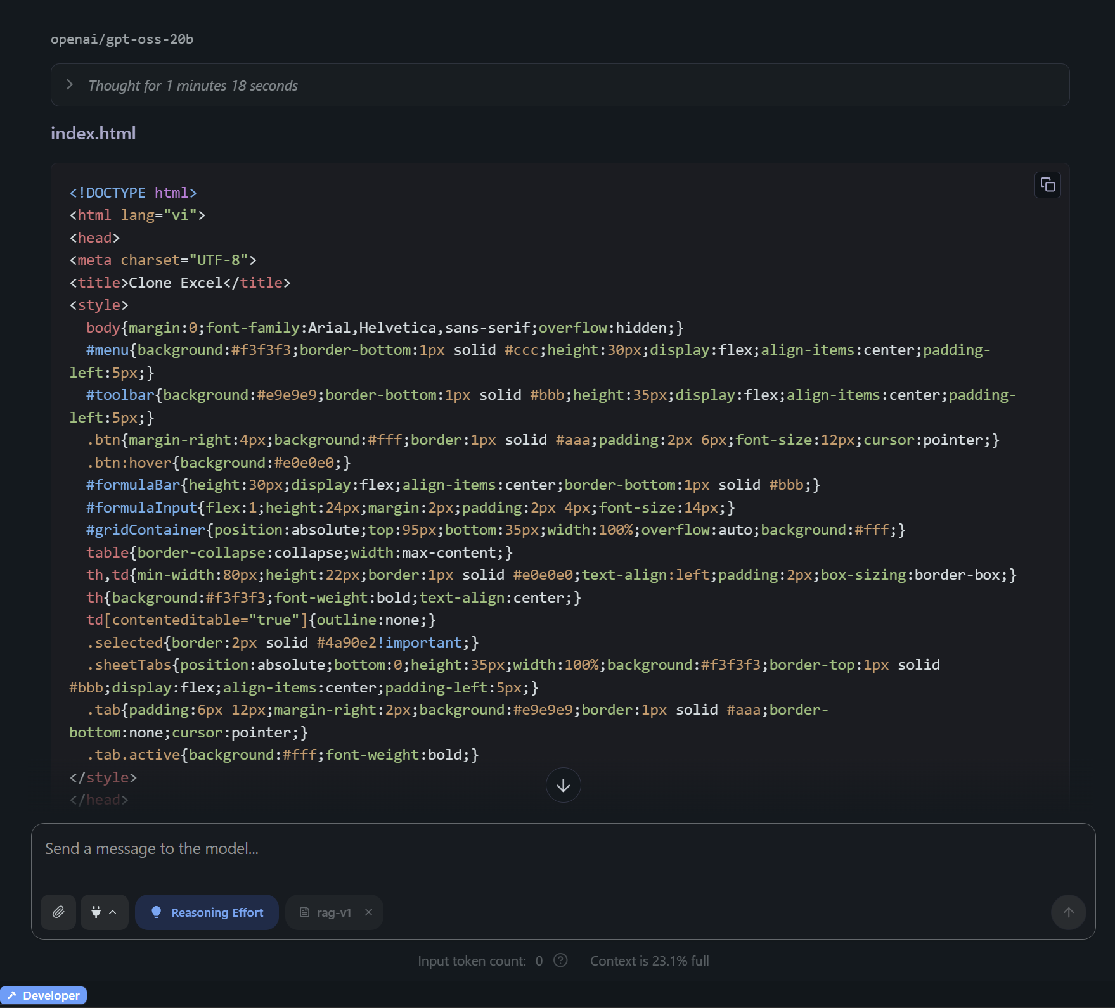Viewport: 1115px width, 1008px height.
Task: Click the index.html heading
Action: point(93,133)
